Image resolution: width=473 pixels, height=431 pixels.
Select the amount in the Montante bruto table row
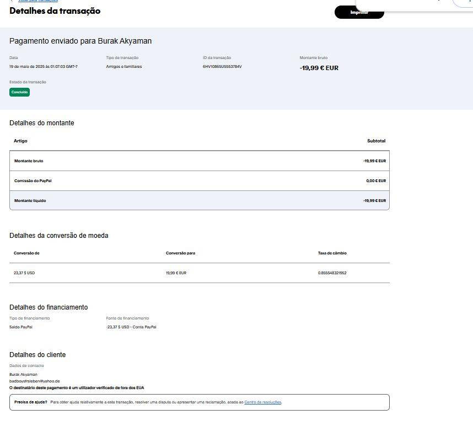[x=375, y=161]
